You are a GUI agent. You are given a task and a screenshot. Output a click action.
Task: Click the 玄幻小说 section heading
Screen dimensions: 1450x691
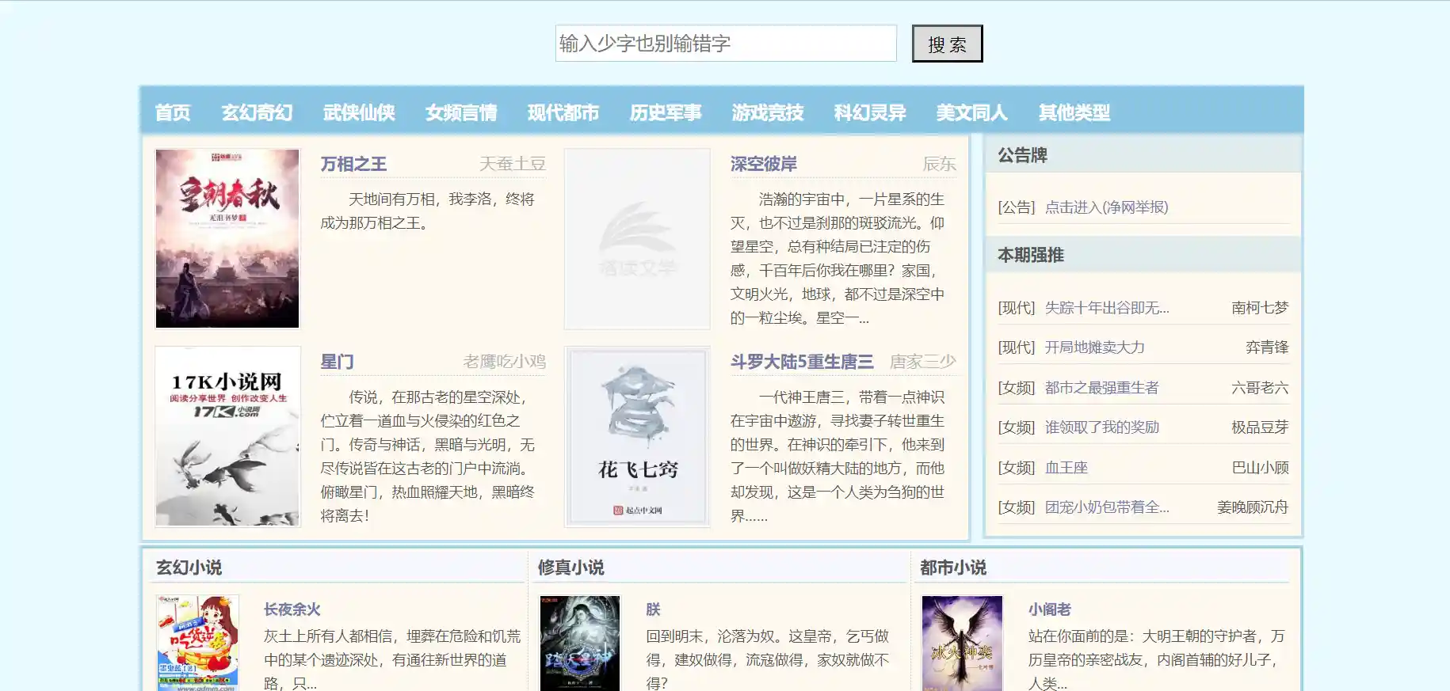click(x=189, y=568)
